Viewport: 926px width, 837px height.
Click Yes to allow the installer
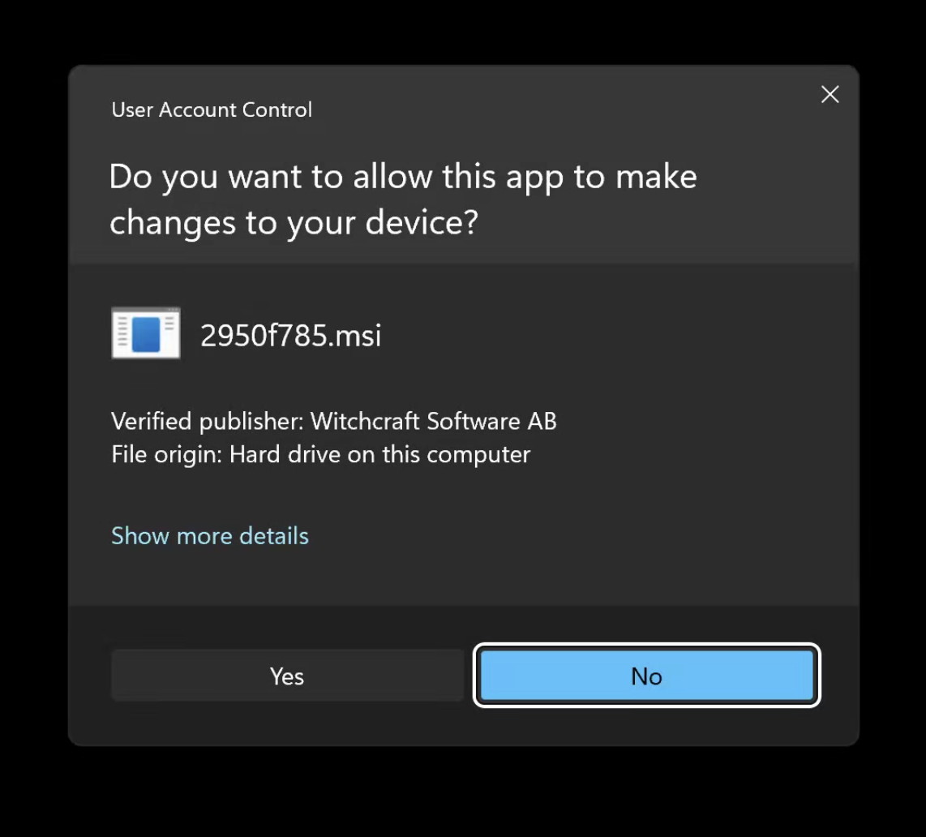287,676
